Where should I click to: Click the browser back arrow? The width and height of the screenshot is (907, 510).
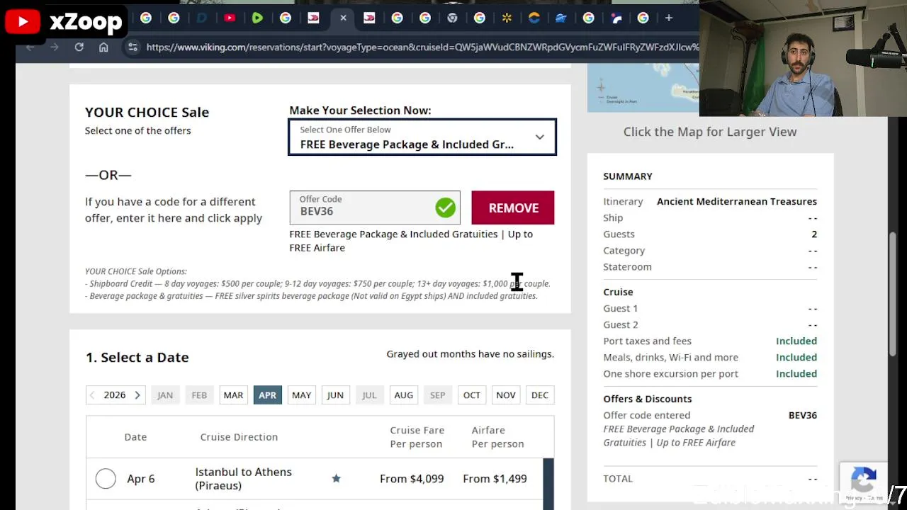pos(30,47)
